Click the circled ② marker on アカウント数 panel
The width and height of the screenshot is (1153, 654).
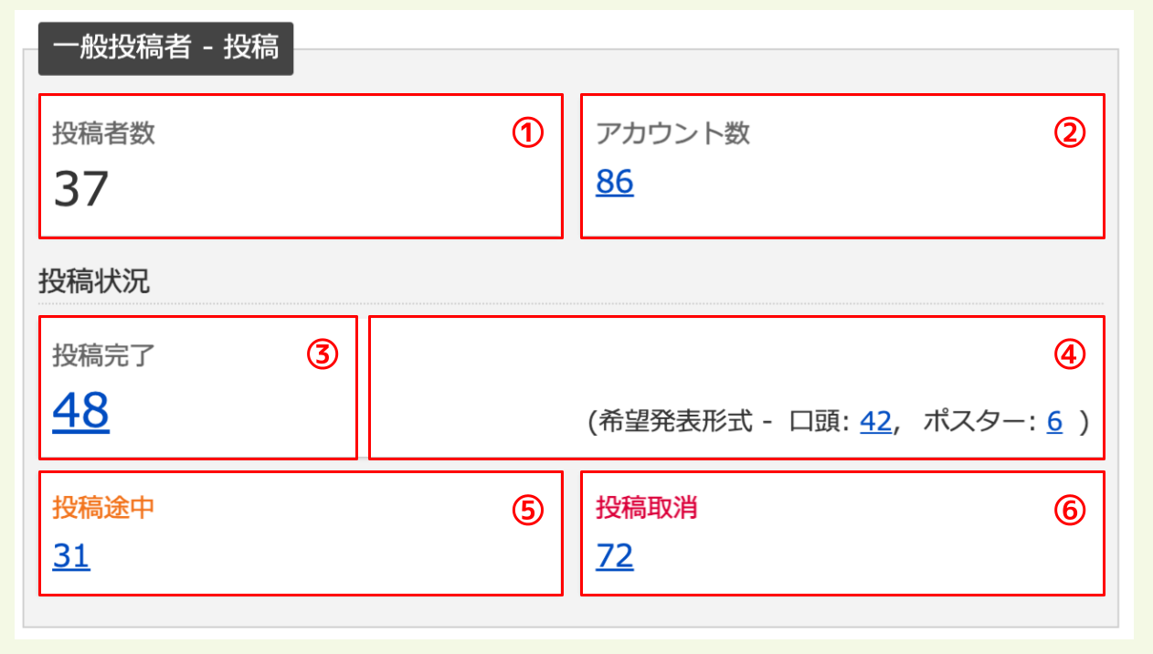(x=1071, y=134)
